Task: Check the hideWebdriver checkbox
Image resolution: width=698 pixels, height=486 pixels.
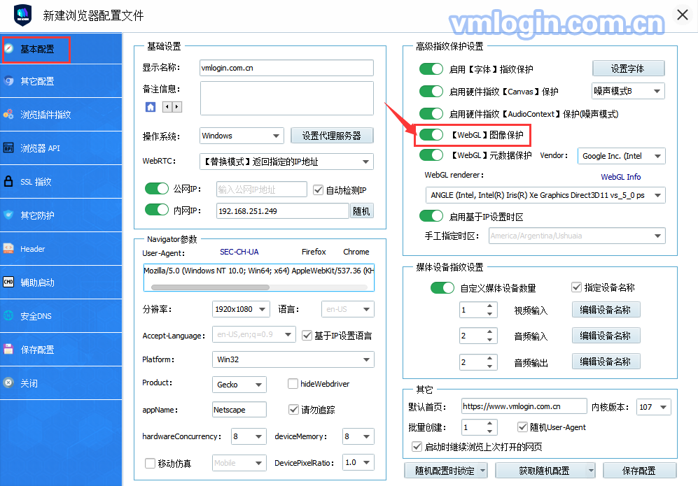Action: 293,383
